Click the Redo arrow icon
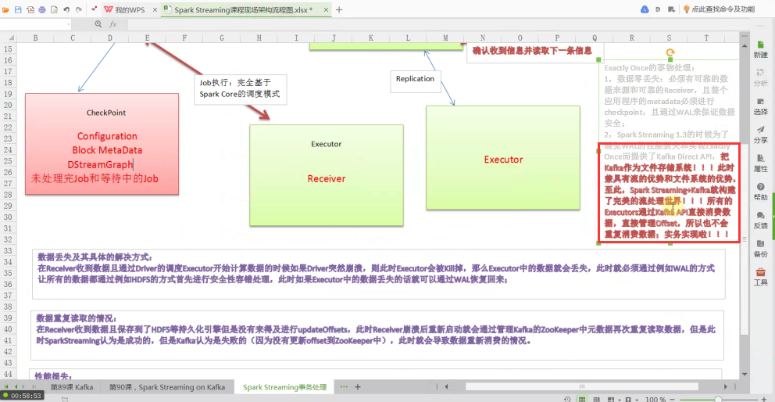 [x=78, y=9]
